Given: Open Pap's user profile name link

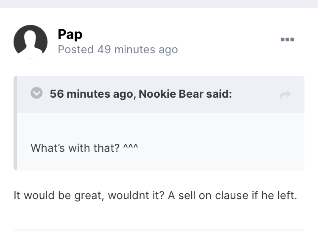Looking at the screenshot, I should click(x=70, y=34).
